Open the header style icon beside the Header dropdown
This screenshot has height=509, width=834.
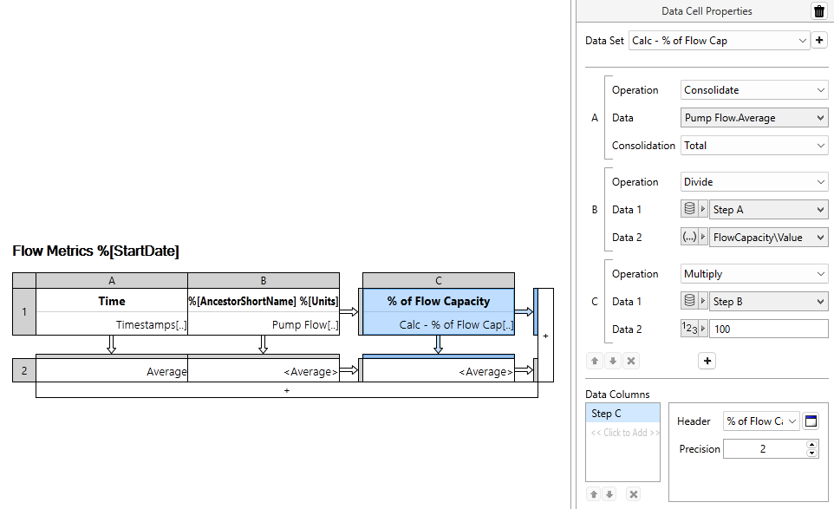(x=811, y=421)
